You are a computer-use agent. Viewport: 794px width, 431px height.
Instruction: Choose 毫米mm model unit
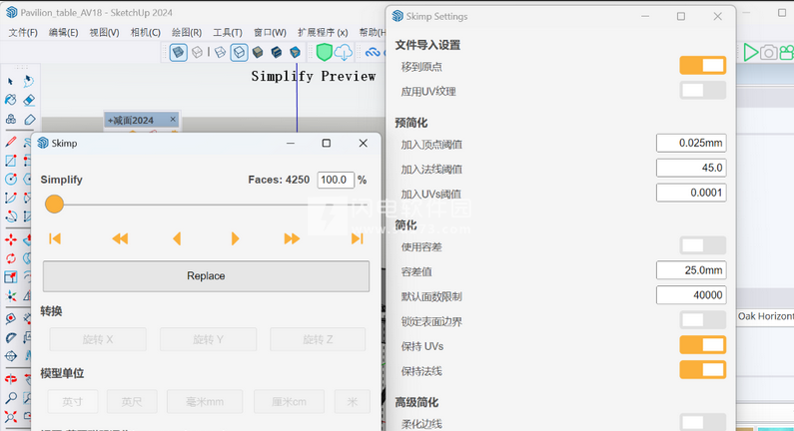(x=205, y=402)
